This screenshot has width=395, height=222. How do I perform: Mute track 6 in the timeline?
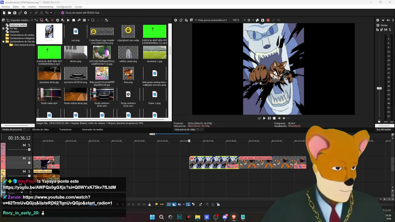click(x=24, y=145)
